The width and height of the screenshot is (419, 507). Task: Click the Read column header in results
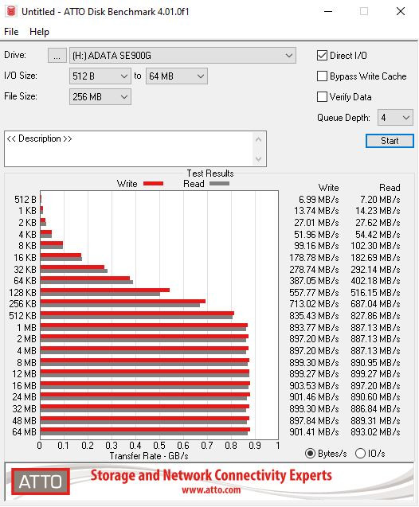pos(390,188)
